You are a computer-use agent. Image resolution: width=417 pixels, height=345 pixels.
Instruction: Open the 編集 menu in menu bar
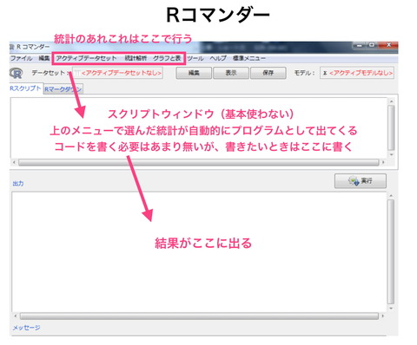tap(44, 58)
